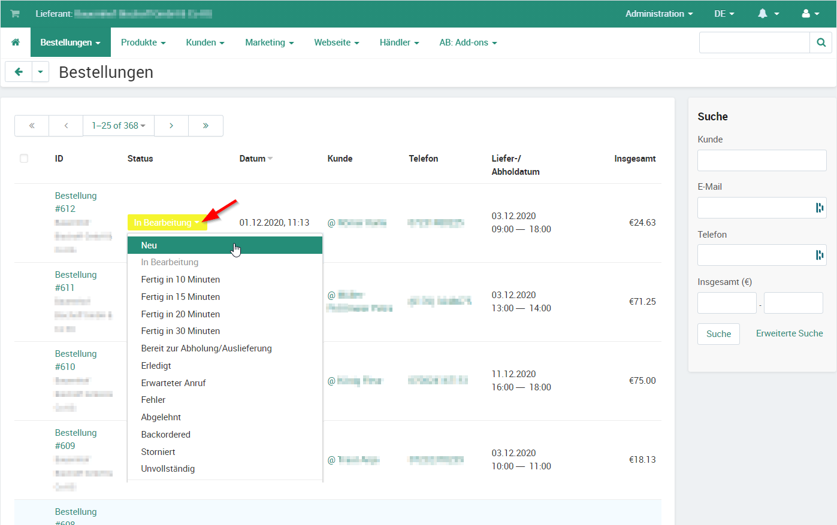Sort by the Telefon column header
837x525 pixels.
(x=424, y=159)
